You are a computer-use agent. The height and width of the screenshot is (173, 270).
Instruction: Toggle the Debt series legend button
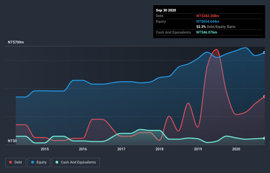pyautogui.click(x=16, y=162)
